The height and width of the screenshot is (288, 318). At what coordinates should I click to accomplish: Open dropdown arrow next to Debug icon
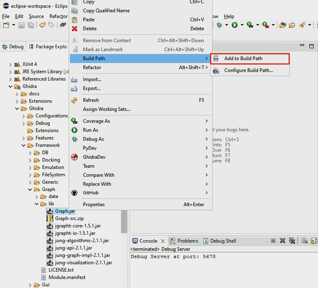[226, 25]
